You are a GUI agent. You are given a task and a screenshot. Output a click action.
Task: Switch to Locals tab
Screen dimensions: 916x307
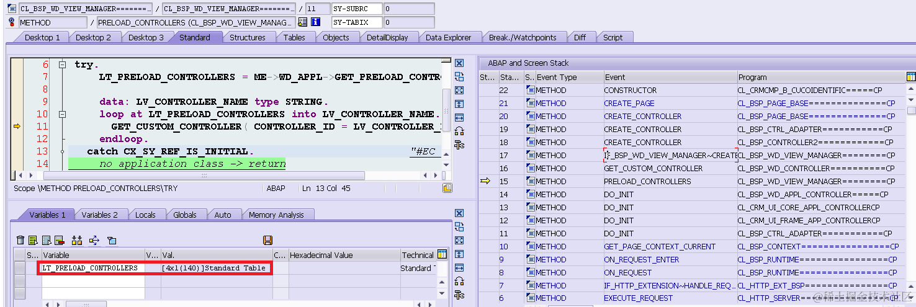pos(145,215)
